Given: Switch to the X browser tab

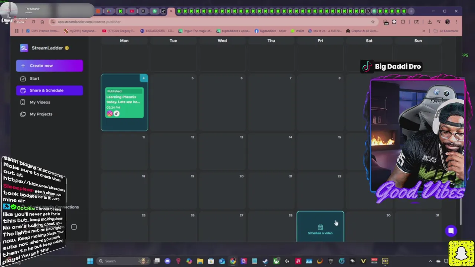Looking at the screenshot, I should click(x=368, y=11).
